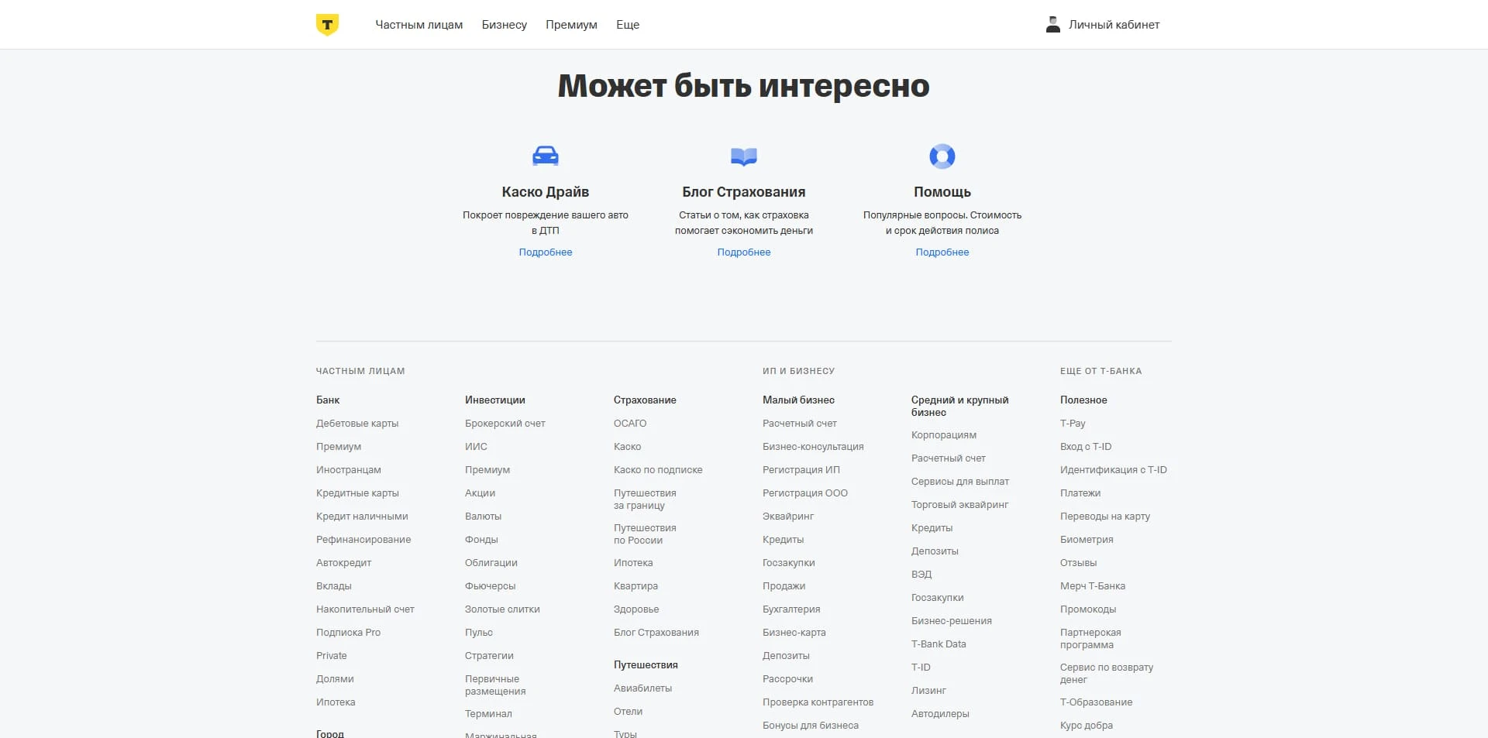Open Бизнес-консультация link
1488x738 pixels.
coord(813,447)
